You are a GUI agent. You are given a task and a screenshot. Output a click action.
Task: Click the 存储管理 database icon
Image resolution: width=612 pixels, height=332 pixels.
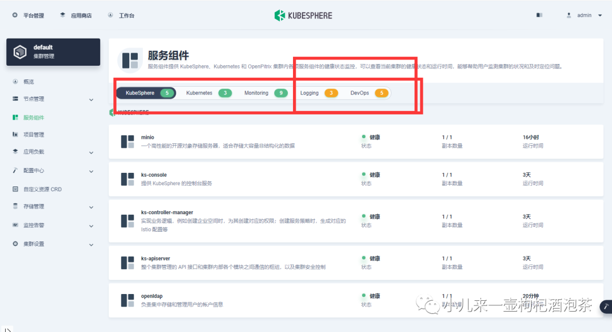coord(15,206)
